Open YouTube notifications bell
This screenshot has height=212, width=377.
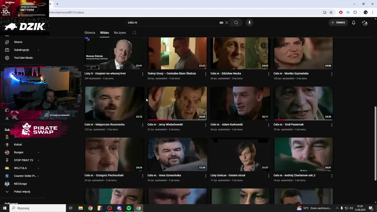[354, 23]
